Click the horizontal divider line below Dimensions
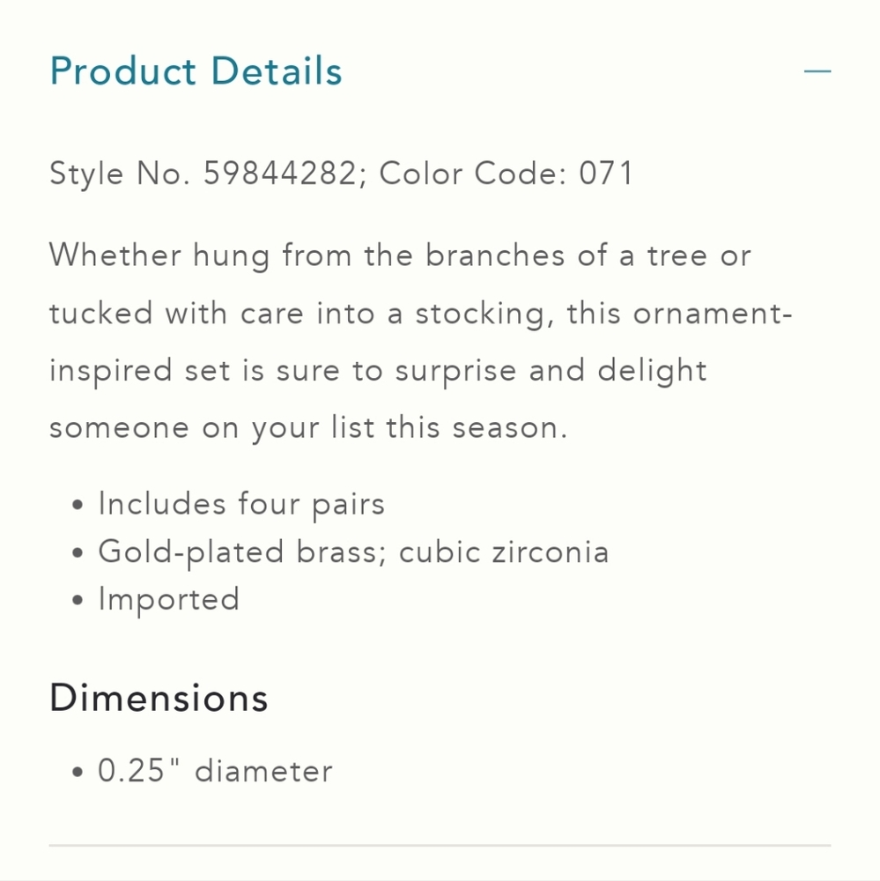Viewport: 880px width, 881px height. (x=440, y=845)
